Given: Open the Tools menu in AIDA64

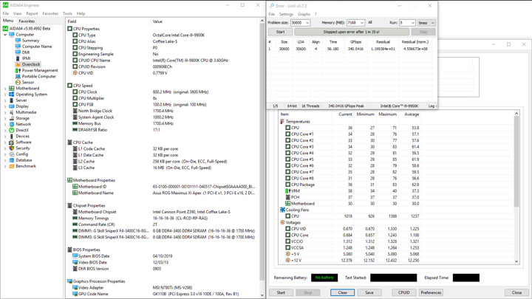Looking at the screenshot, I should pyautogui.click(x=67, y=13).
